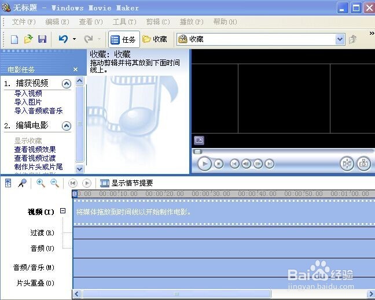375x300 pixels.
Task: Open the 收藏 collection combo box
Action: click(260, 39)
